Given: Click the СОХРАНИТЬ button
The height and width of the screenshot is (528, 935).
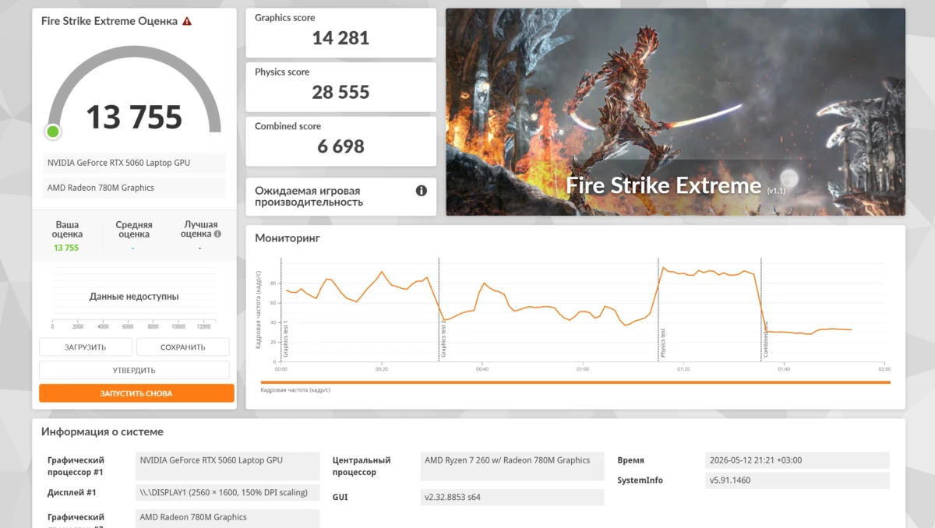Looking at the screenshot, I should coord(183,347).
